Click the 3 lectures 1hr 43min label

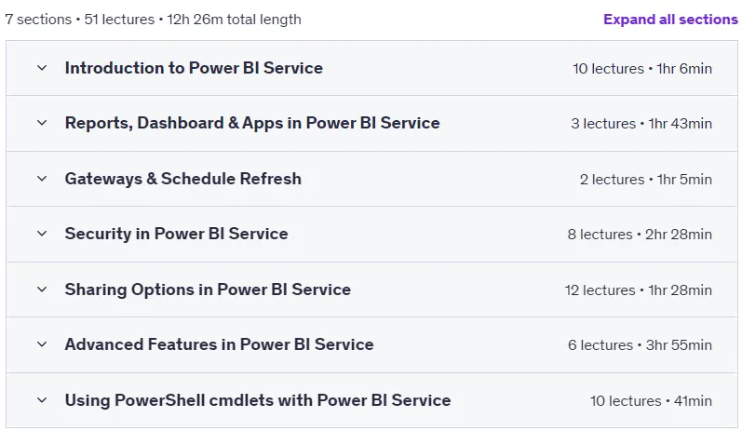click(641, 124)
